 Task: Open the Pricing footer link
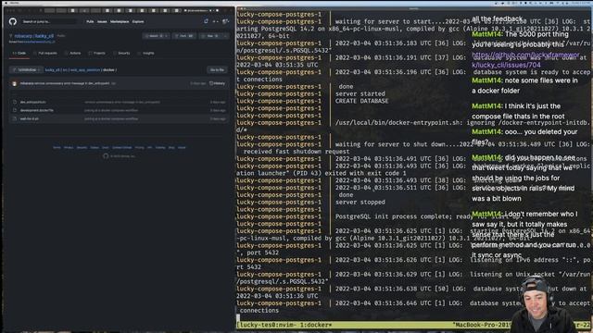click(x=140, y=148)
